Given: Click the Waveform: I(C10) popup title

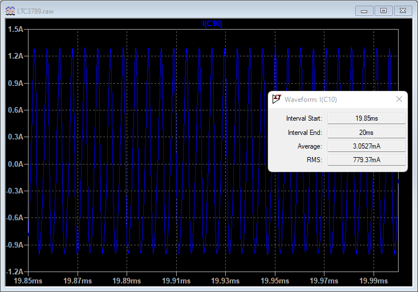Looking at the screenshot, I should point(311,100).
